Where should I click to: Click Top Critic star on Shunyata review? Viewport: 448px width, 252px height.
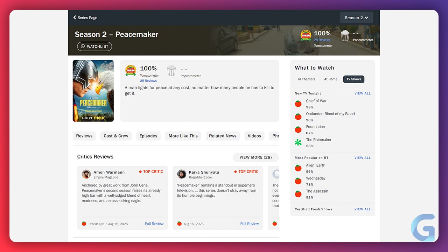click(x=236, y=171)
